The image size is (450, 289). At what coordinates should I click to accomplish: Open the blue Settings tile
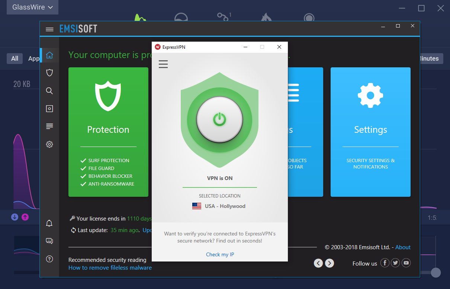pyautogui.click(x=370, y=132)
